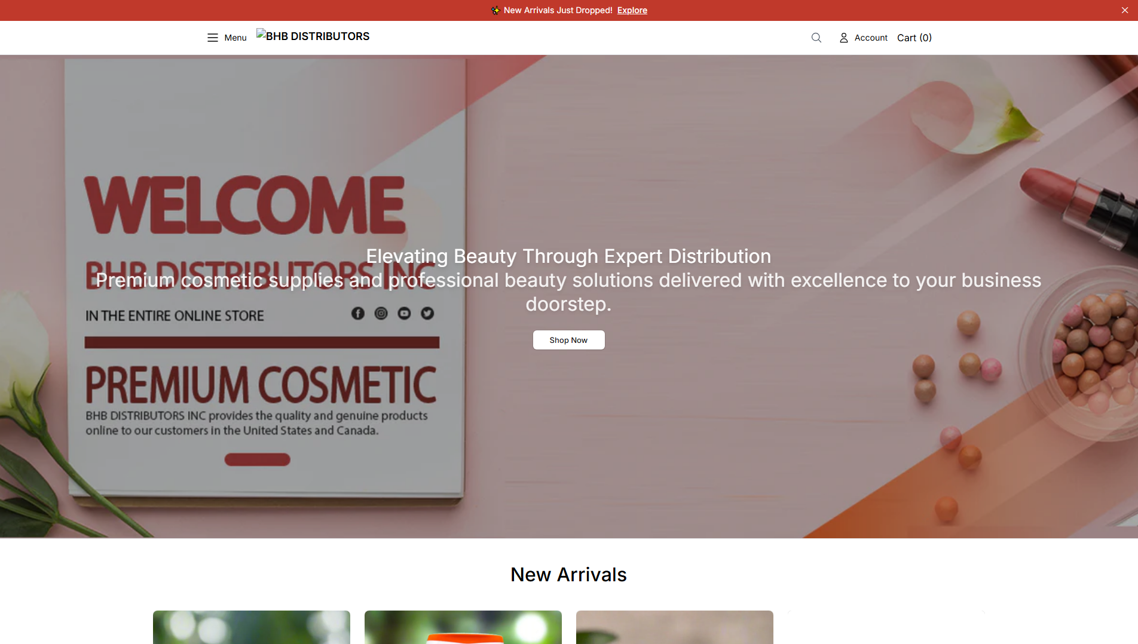This screenshot has width=1138, height=644.
Task: Open the Cart (0) link
Action: 914,38
